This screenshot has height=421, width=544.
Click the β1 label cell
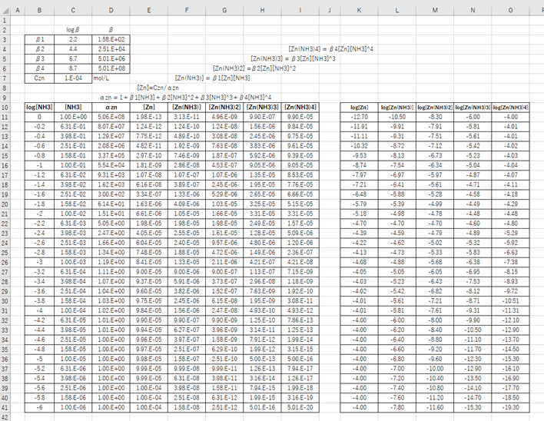point(39,39)
